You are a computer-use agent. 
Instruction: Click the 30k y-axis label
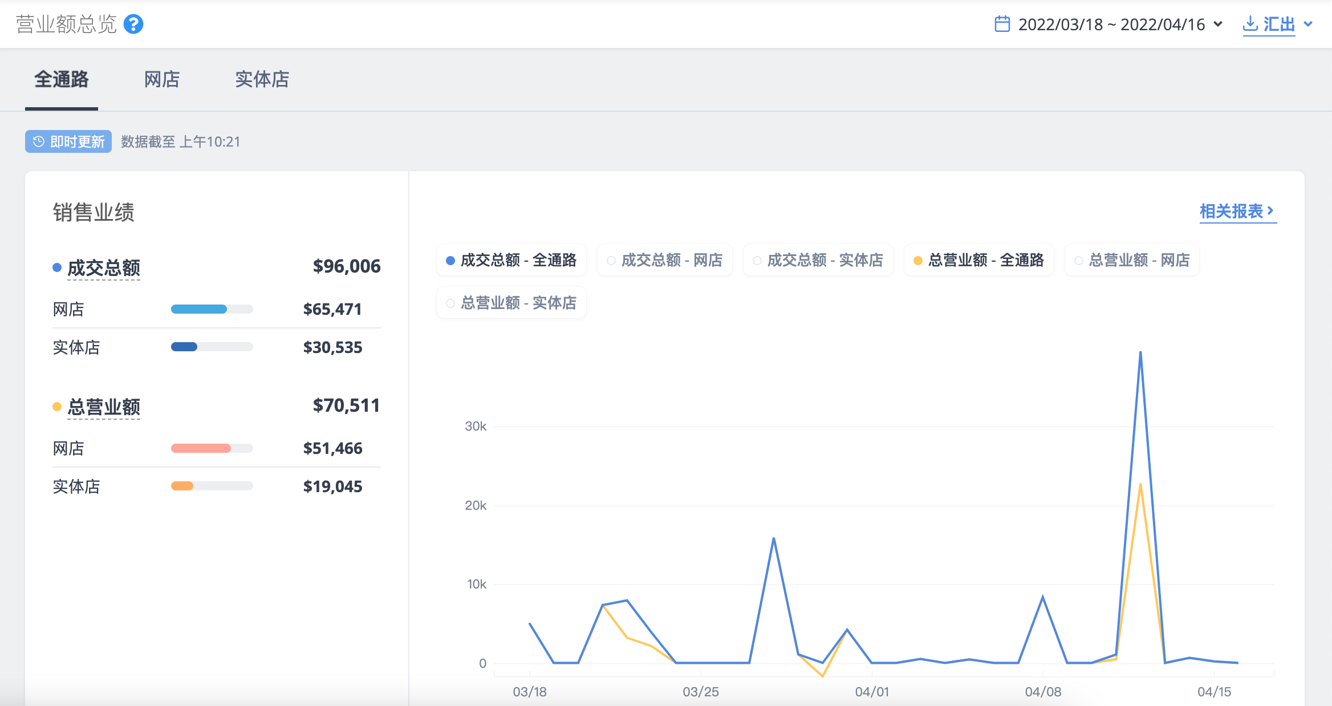[x=476, y=426]
